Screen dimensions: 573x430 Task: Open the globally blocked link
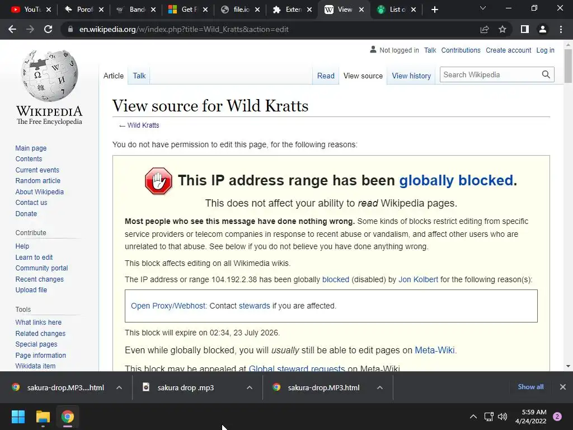pos(456,180)
